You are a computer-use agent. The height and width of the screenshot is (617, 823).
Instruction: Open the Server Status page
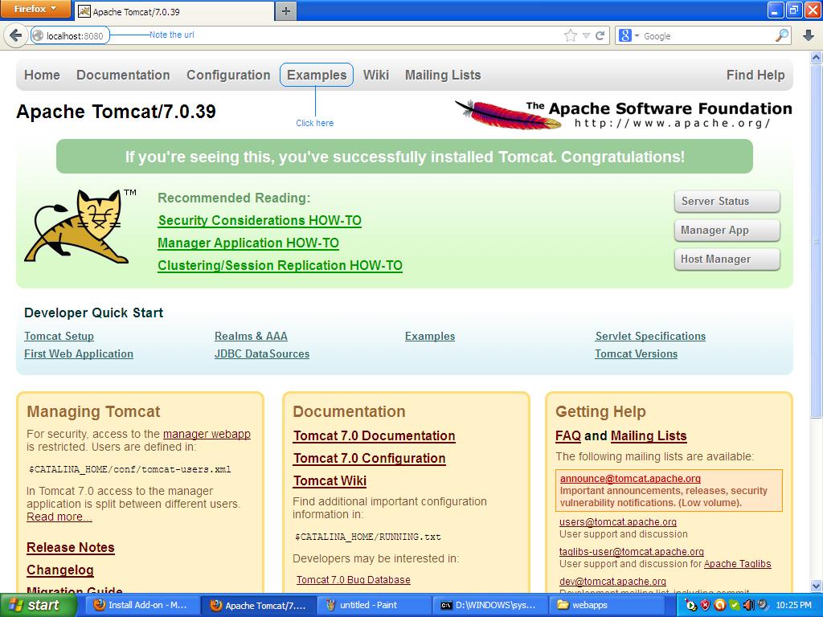pyautogui.click(x=726, y=201)
